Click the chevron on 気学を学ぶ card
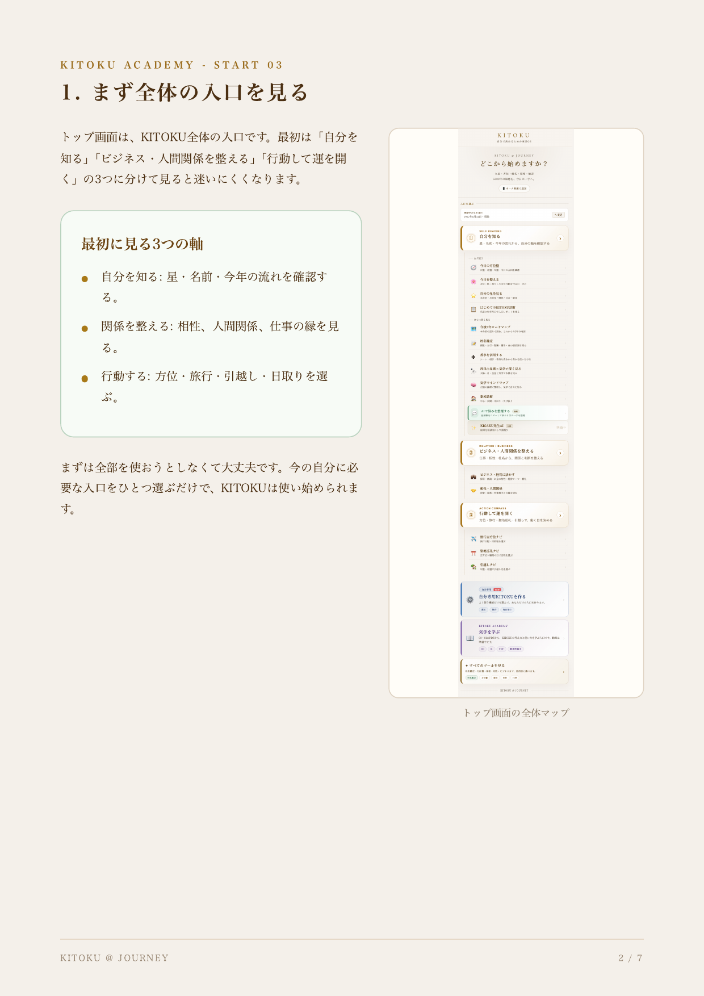Screen dimensions: 704x996 [564, 638]
